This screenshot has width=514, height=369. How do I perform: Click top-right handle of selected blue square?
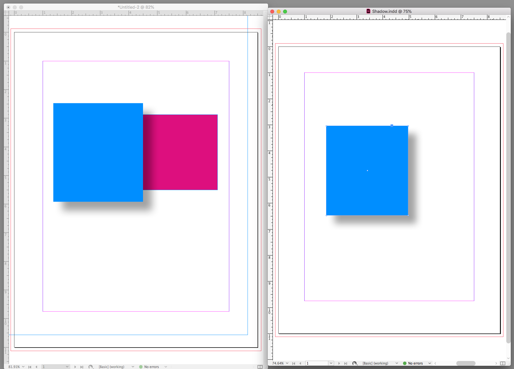[x=408, y=126]
